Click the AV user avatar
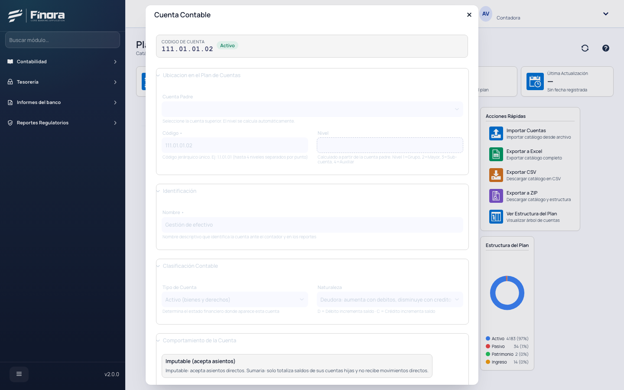 click(486, 14)
